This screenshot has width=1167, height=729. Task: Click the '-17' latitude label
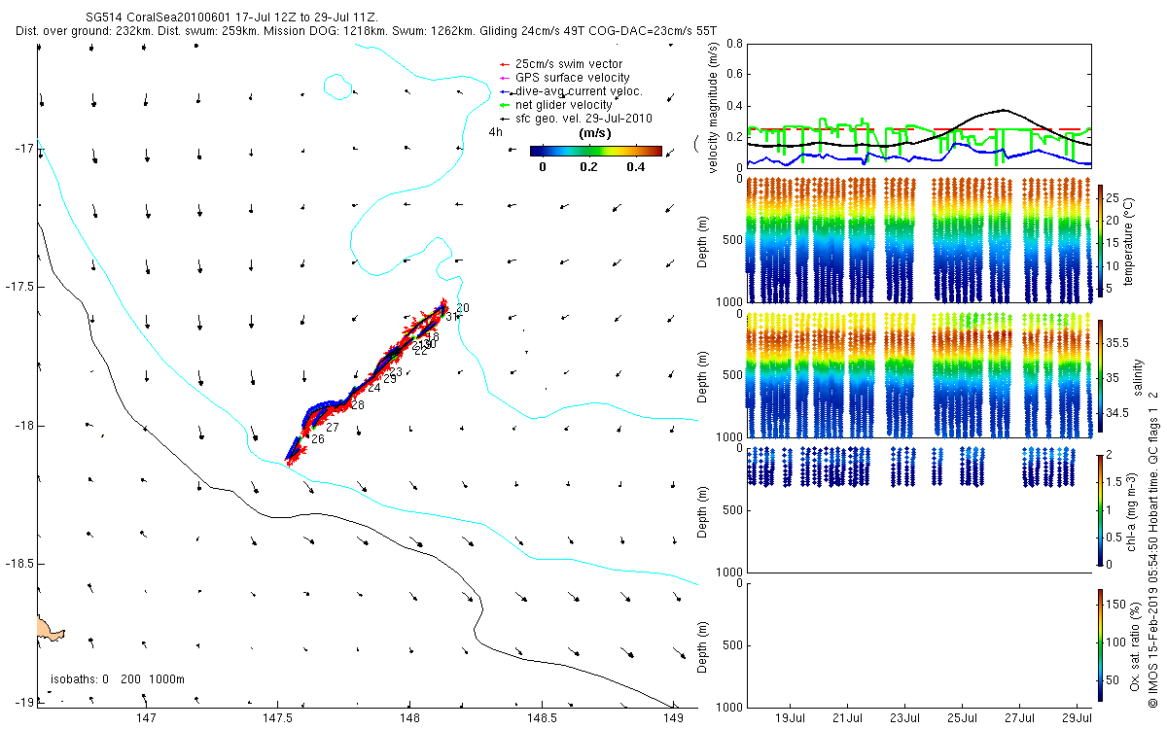[23, 148]
